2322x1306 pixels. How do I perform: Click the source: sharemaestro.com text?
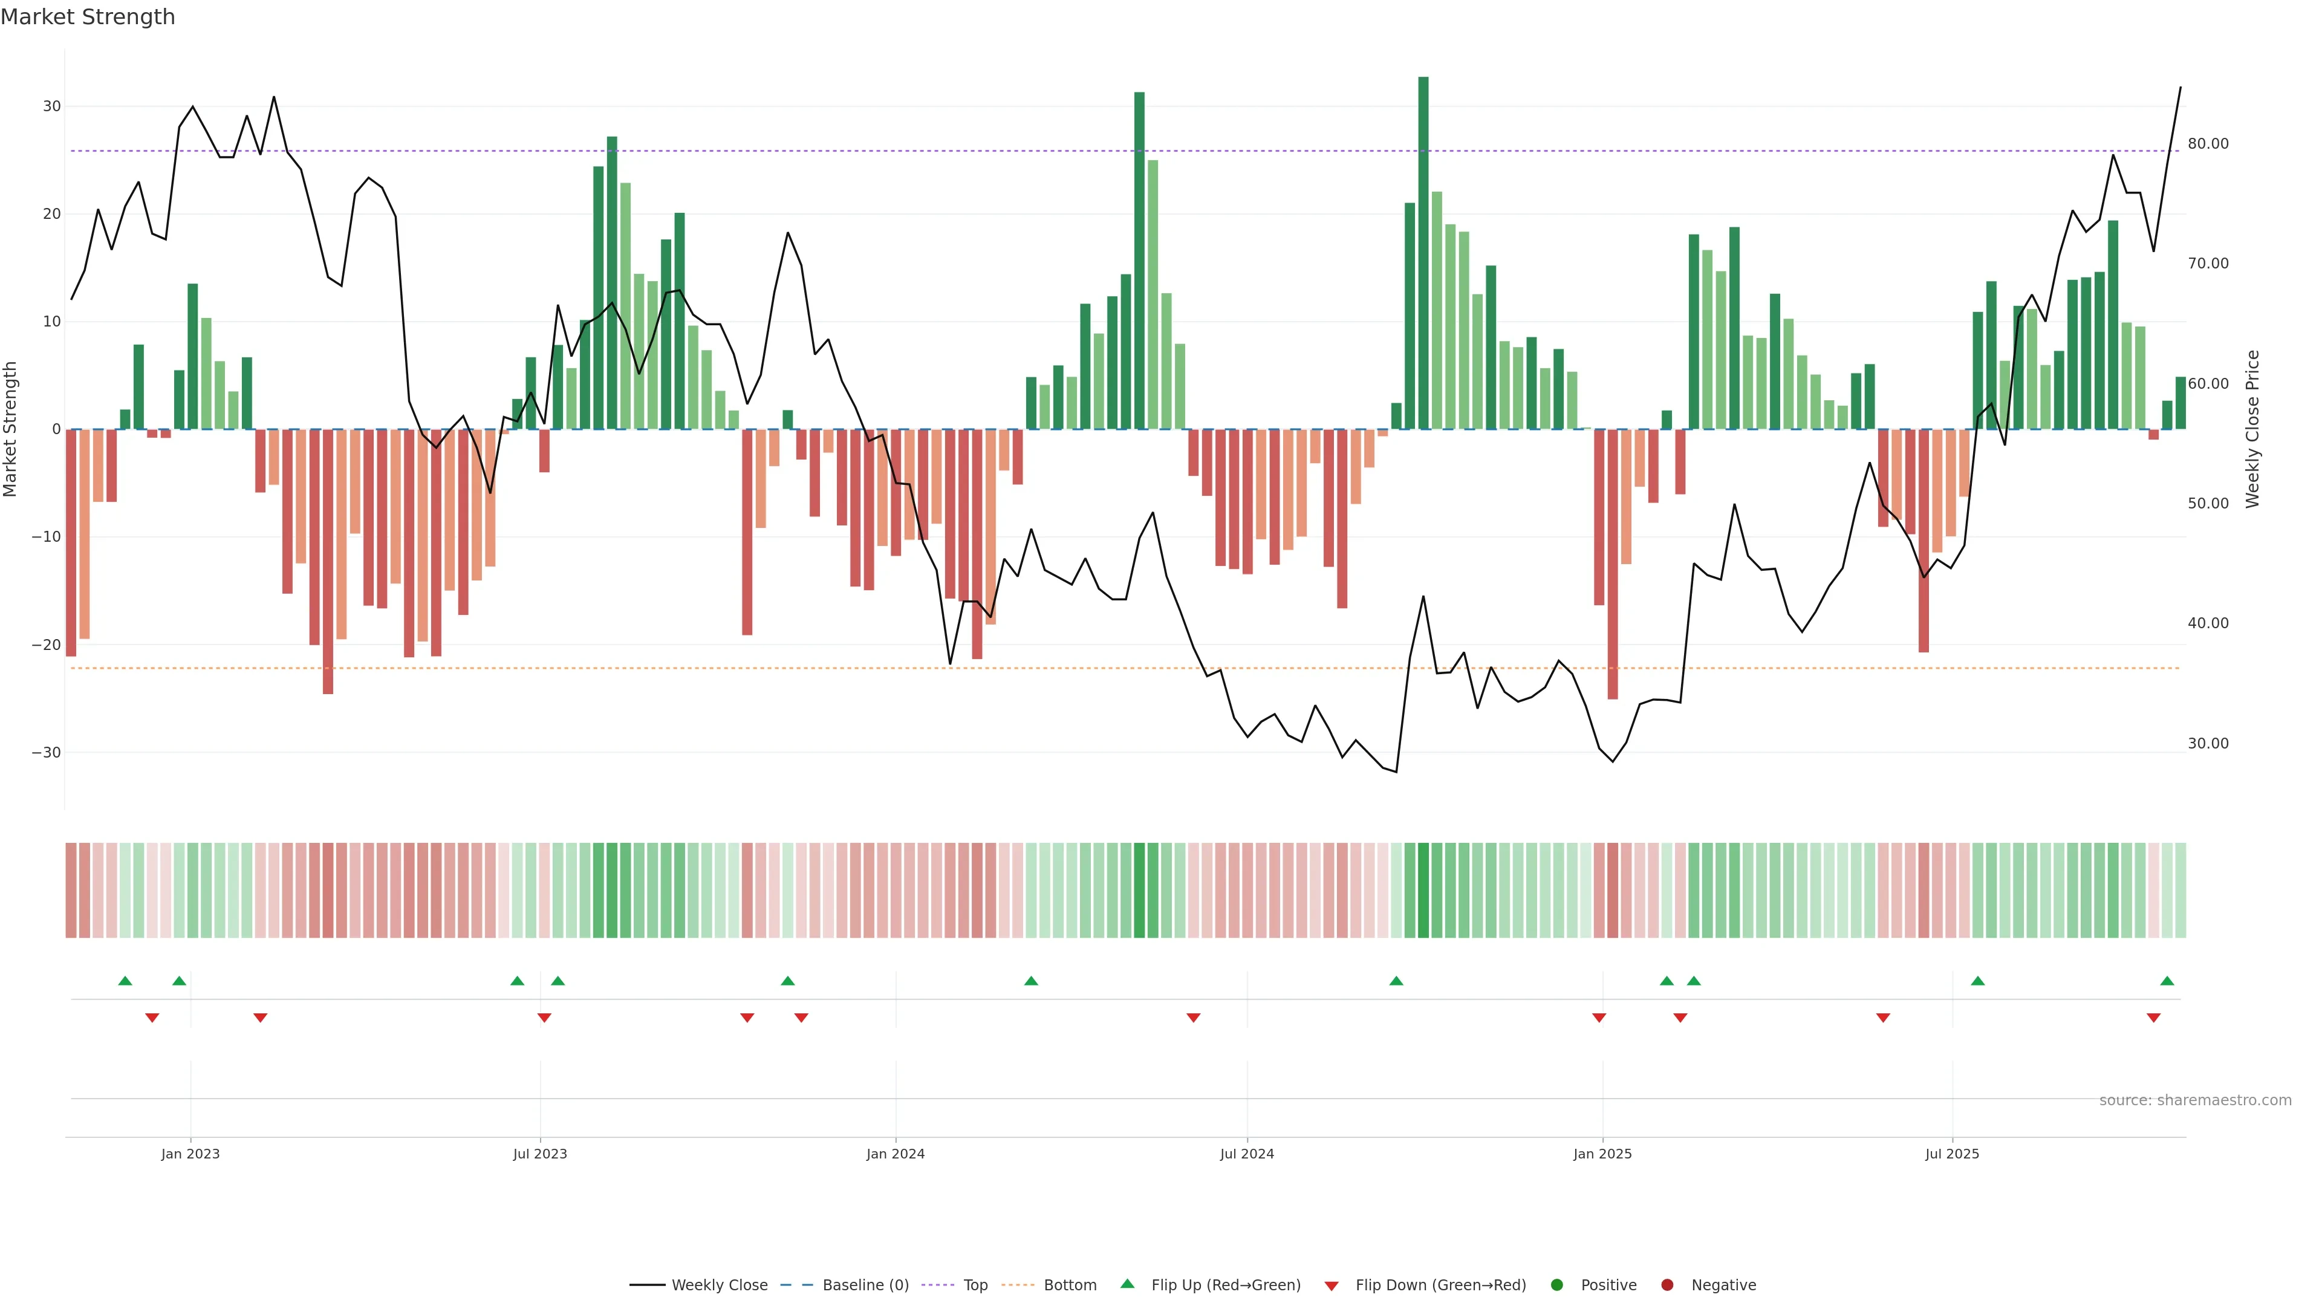[2195, 1100]
